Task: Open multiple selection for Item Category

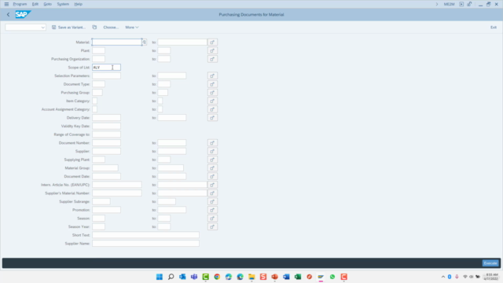Action: coord(212,101)
